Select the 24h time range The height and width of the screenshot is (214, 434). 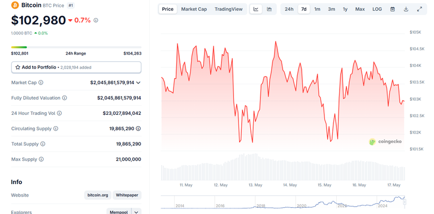[289, 9]
